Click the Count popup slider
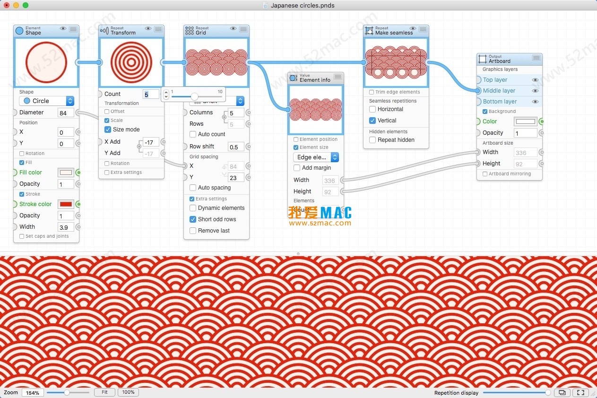This screenshot has width=597, height=398. (197, 96)
